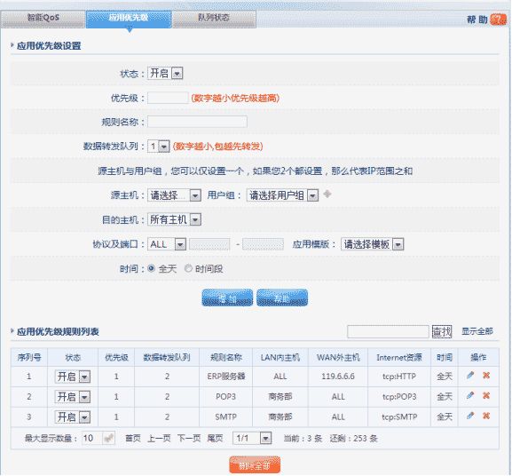Click the 119.6.6.6 WAN host cell
The image size is (512, 476).
pyautogui.click(x=338, y=377)
